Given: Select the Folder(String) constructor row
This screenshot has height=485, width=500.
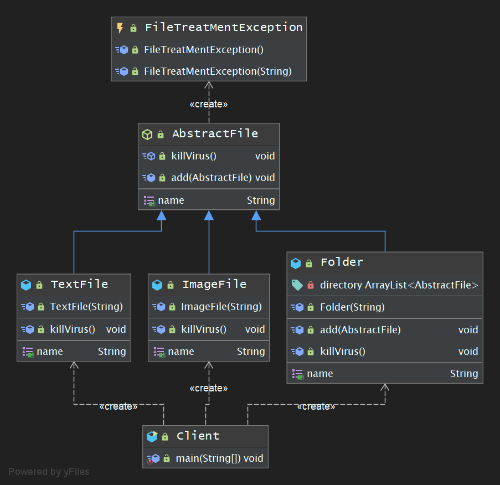Looking at the screenshot, I should (352, 307).
